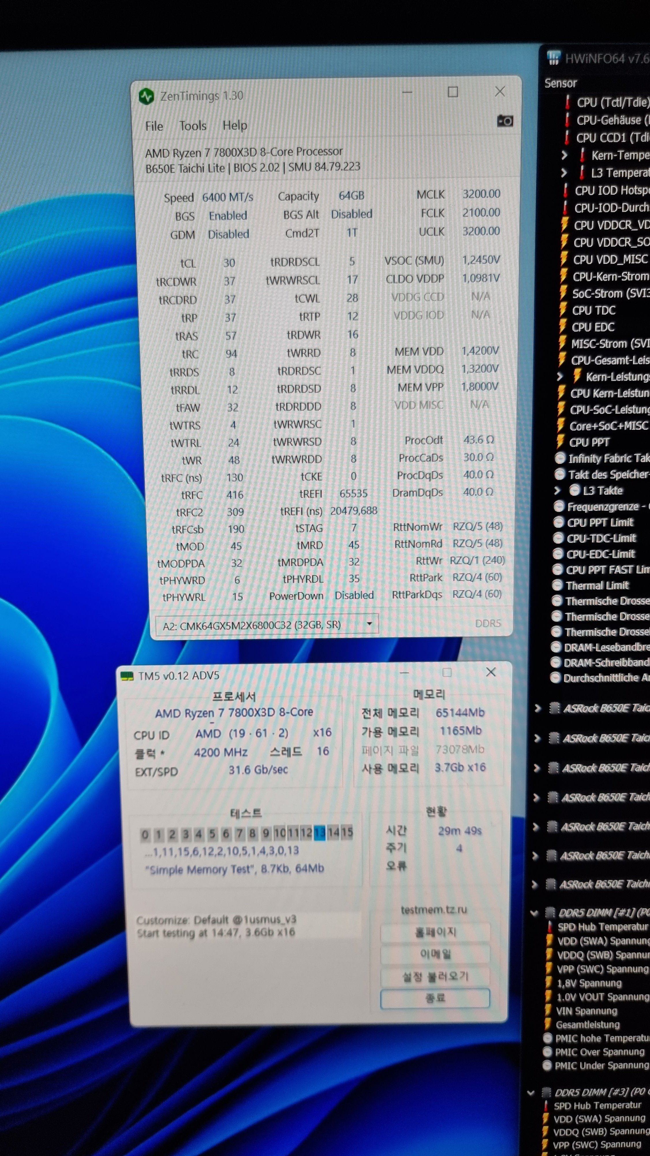The image size is (650, 1156).
Task: Click the DRAM-Lesebandbreite circle icon
Action: (x=555, y=647)
